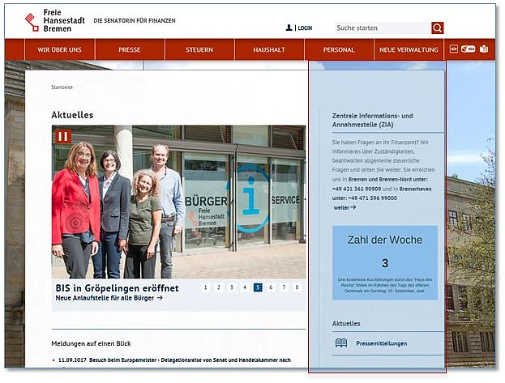Jump to slide 1 in carousel
505x383 pixels.
pyautogui.click(x=206, y=287)
